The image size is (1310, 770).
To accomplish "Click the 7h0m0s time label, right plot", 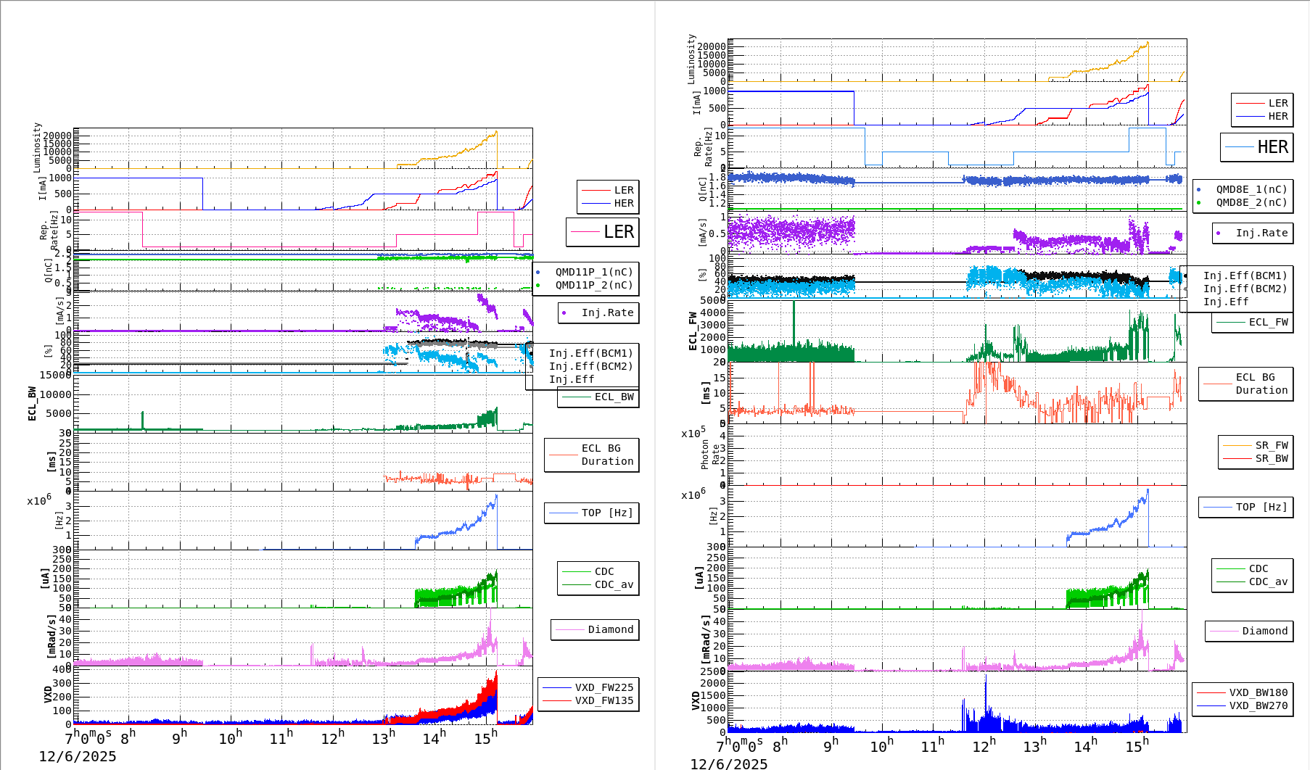I will point(740,745).
